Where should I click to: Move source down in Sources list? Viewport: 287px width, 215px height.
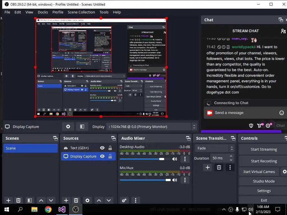109,200
